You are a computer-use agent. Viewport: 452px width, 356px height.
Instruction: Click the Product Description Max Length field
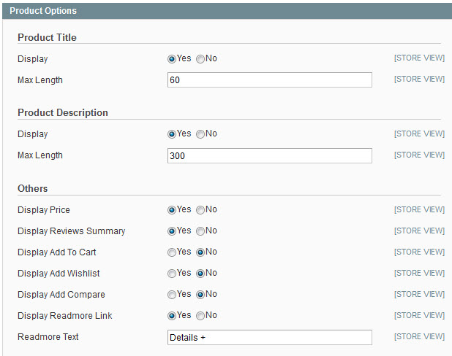click(x=270, y=155)
